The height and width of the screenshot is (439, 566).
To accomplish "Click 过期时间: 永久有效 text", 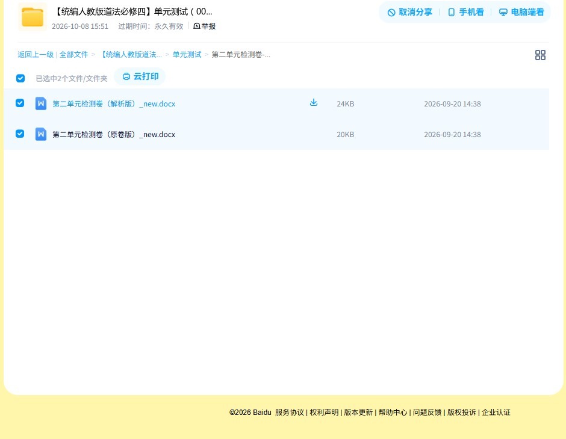I will pos(151,26).
